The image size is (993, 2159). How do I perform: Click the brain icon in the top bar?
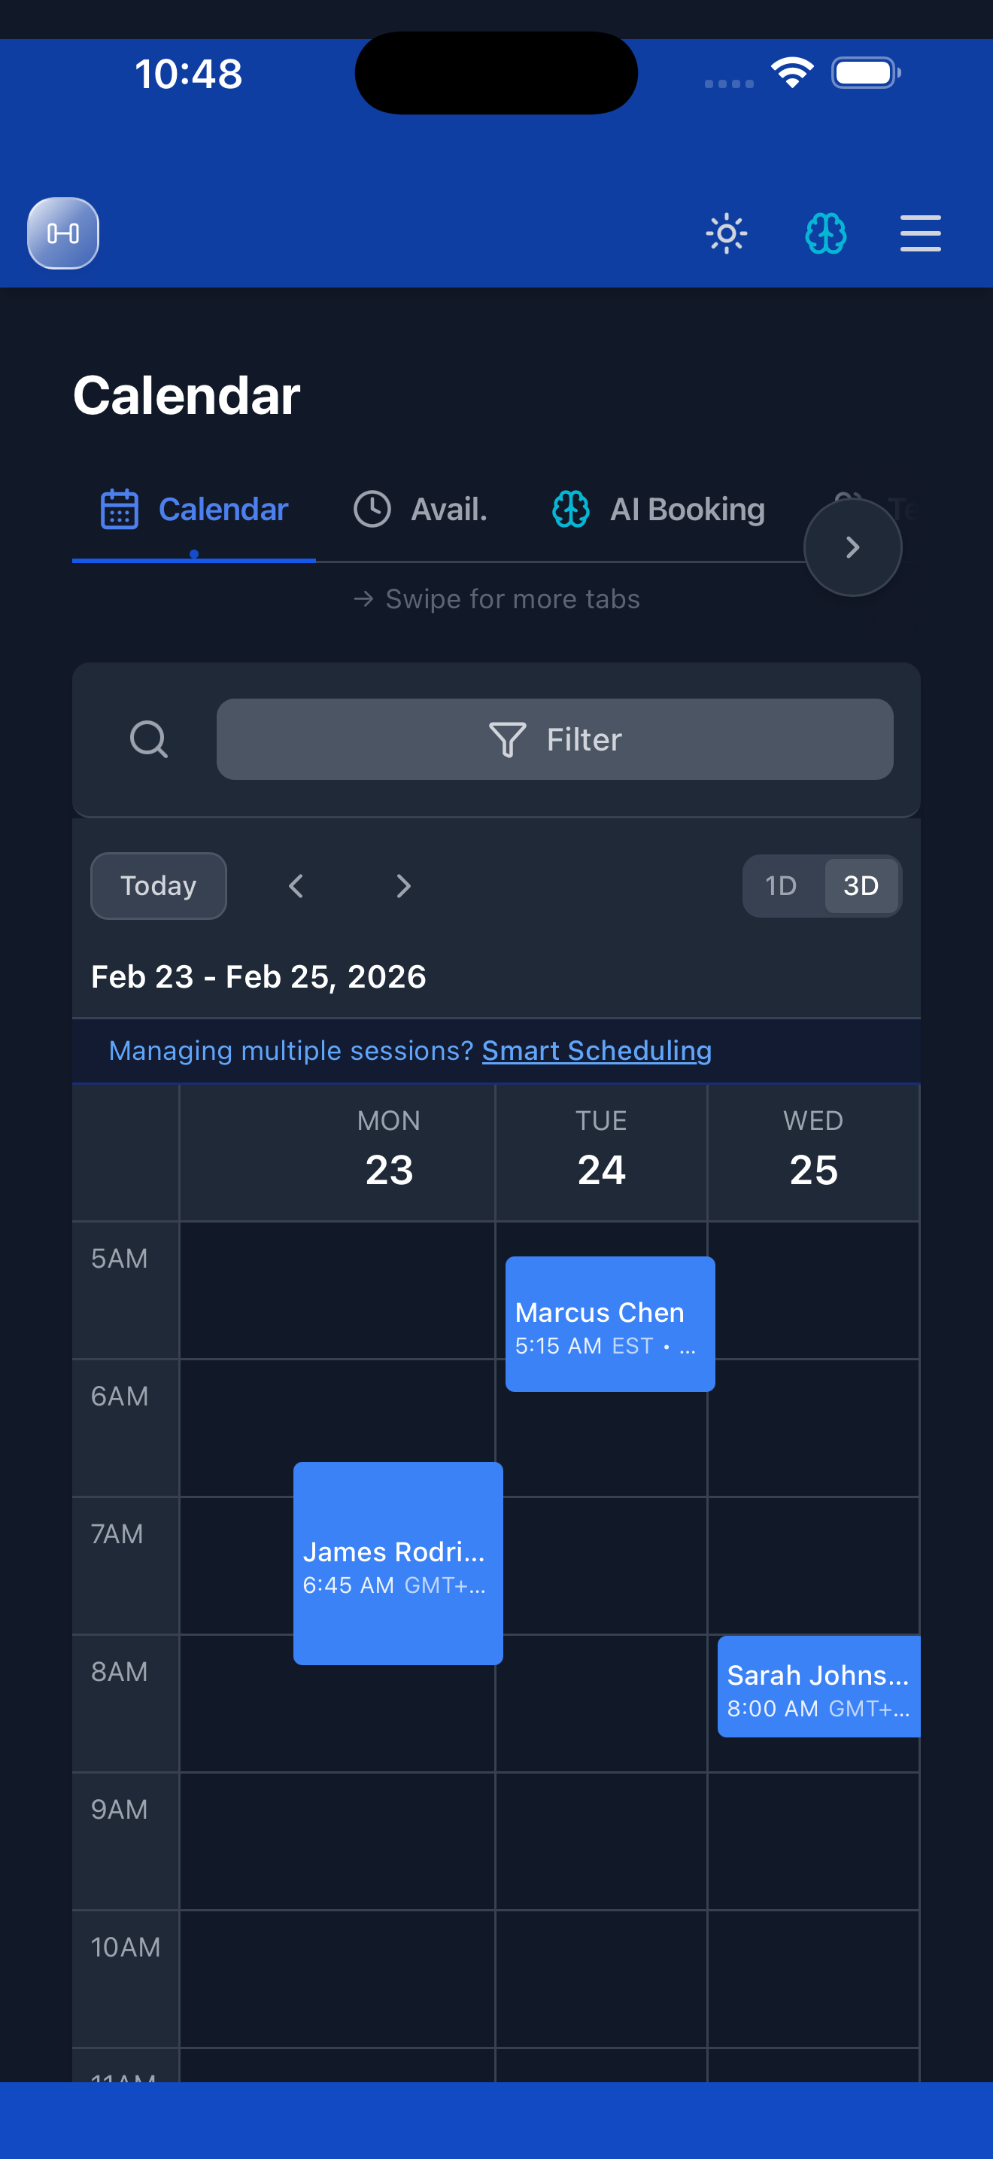pyautogui.click(x=825, y=235)
